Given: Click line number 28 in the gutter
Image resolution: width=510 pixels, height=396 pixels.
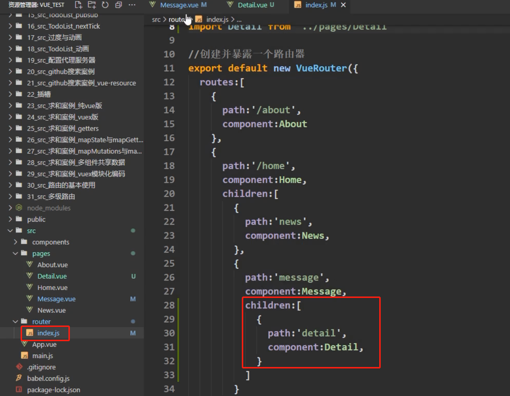Looking at the screenshot, I should coord(169,305).
